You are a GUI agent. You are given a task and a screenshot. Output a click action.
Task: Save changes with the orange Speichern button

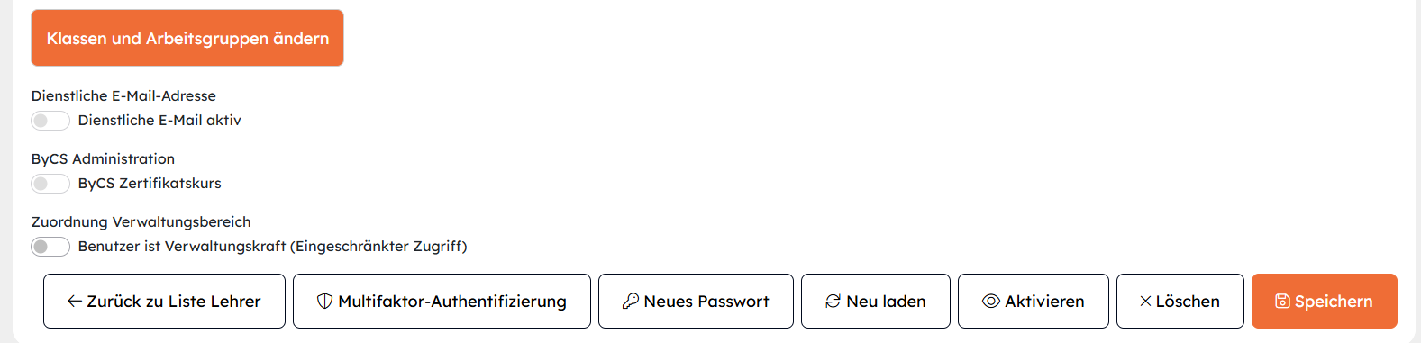(x=1325, y=302)
